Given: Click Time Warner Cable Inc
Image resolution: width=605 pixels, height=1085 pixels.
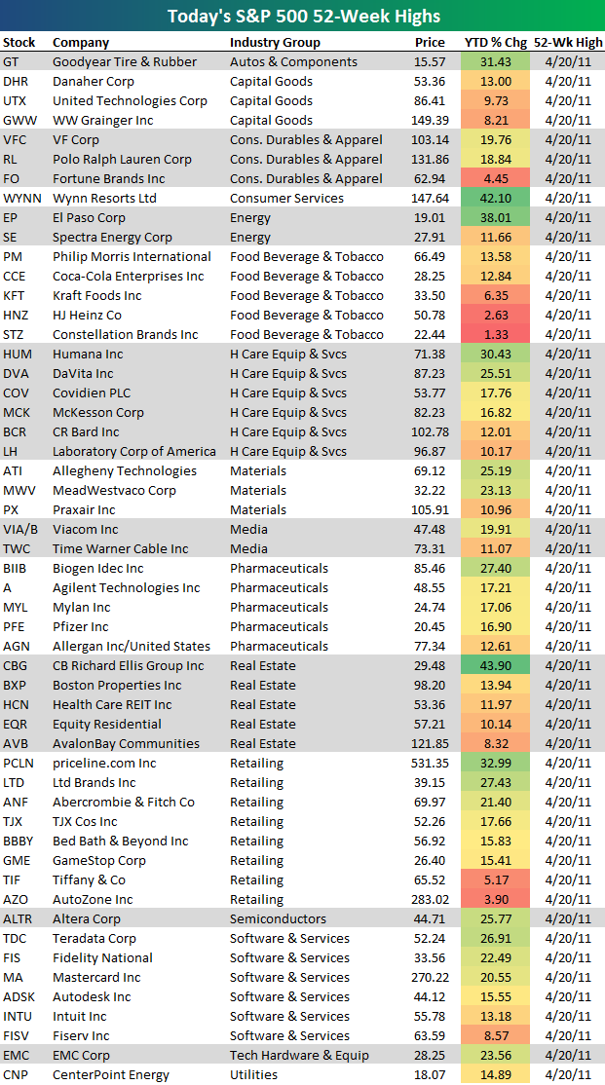Looking at the screenshot, I should pos(121,548).
